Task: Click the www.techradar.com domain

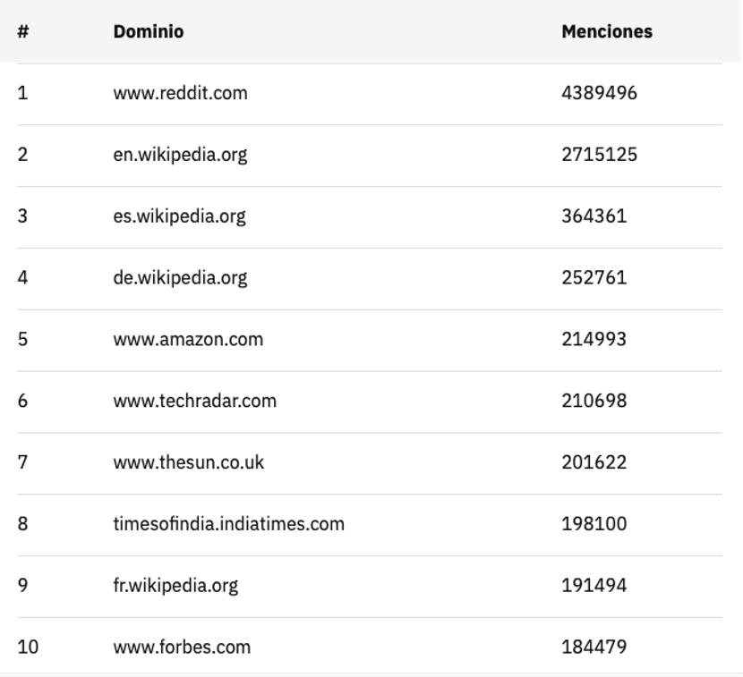Action: click(194, 402)
